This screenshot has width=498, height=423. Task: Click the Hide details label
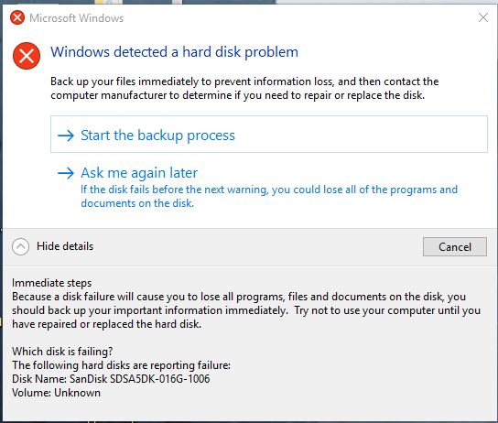[65, 246]
